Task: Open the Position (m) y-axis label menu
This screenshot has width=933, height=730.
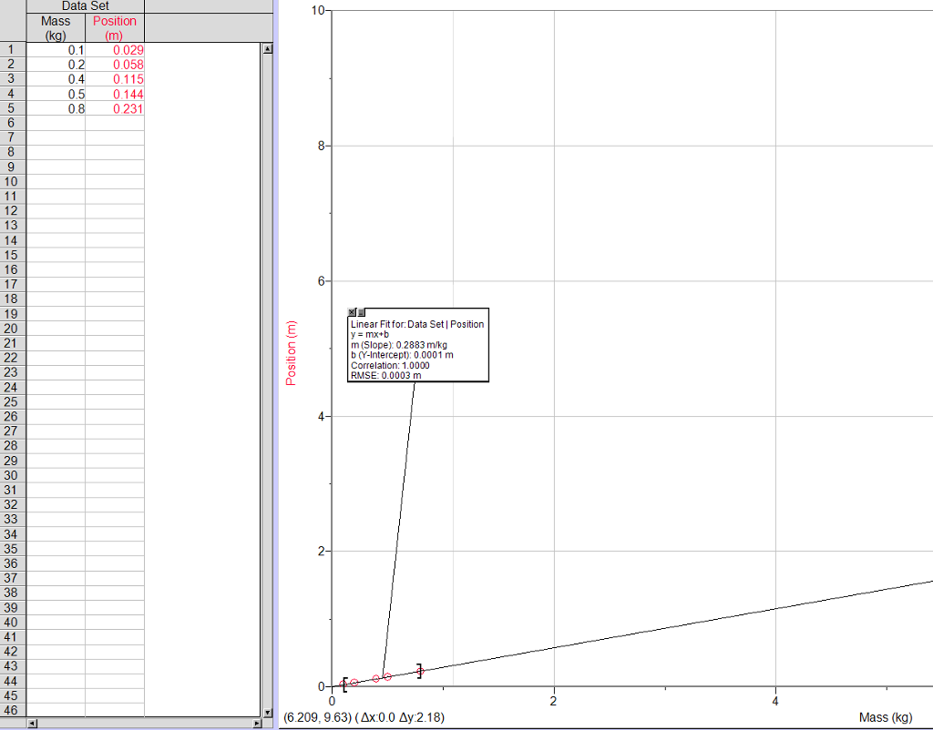Action: coord(292,353)
